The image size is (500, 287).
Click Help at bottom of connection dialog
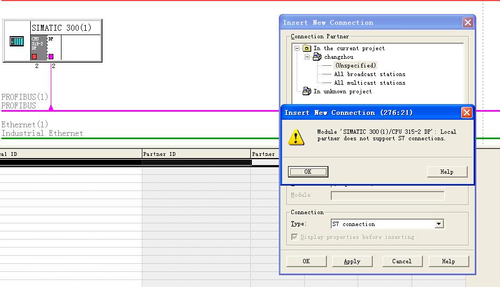[448, 261]
